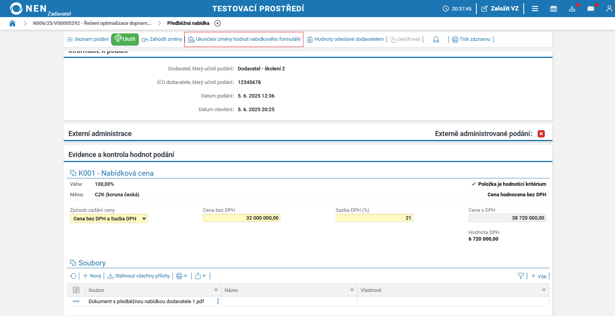The width and height of the screenshot is (615, 316).
Task: Go to the home page icon
Action: 12,23
